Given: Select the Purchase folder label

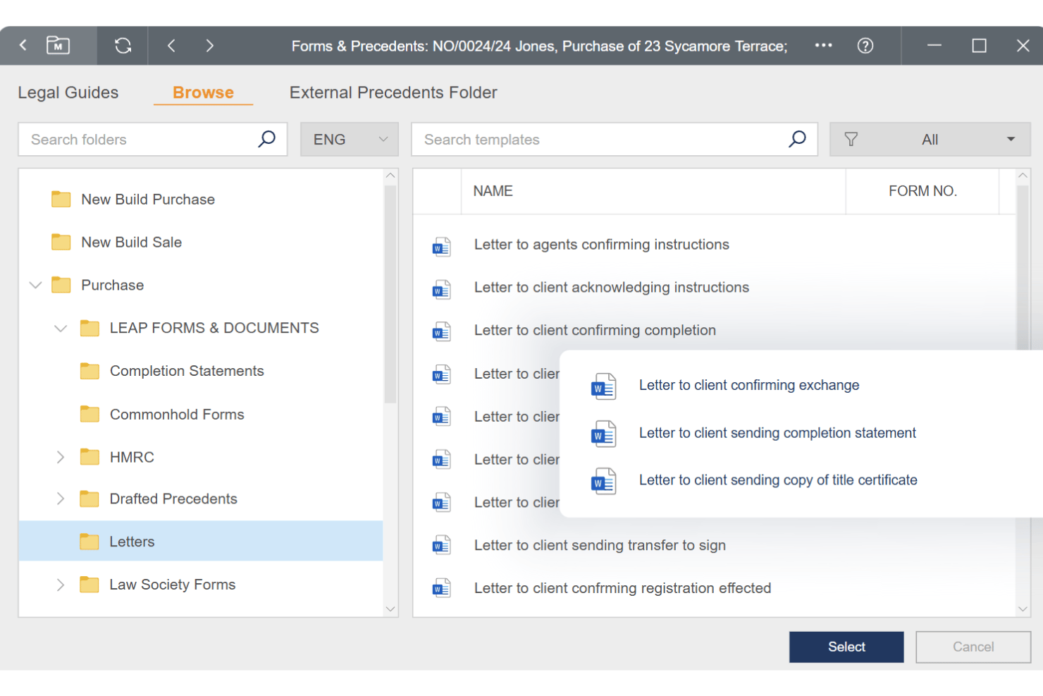Looking at the screenshot, I should click(x=113, y=285).
